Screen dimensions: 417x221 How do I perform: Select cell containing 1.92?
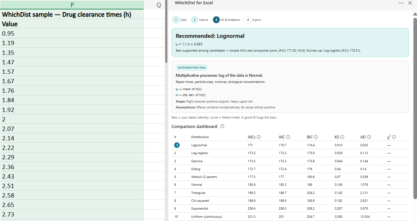[x=72, y=110]
